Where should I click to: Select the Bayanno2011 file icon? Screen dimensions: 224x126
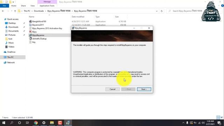coord(30,25)
